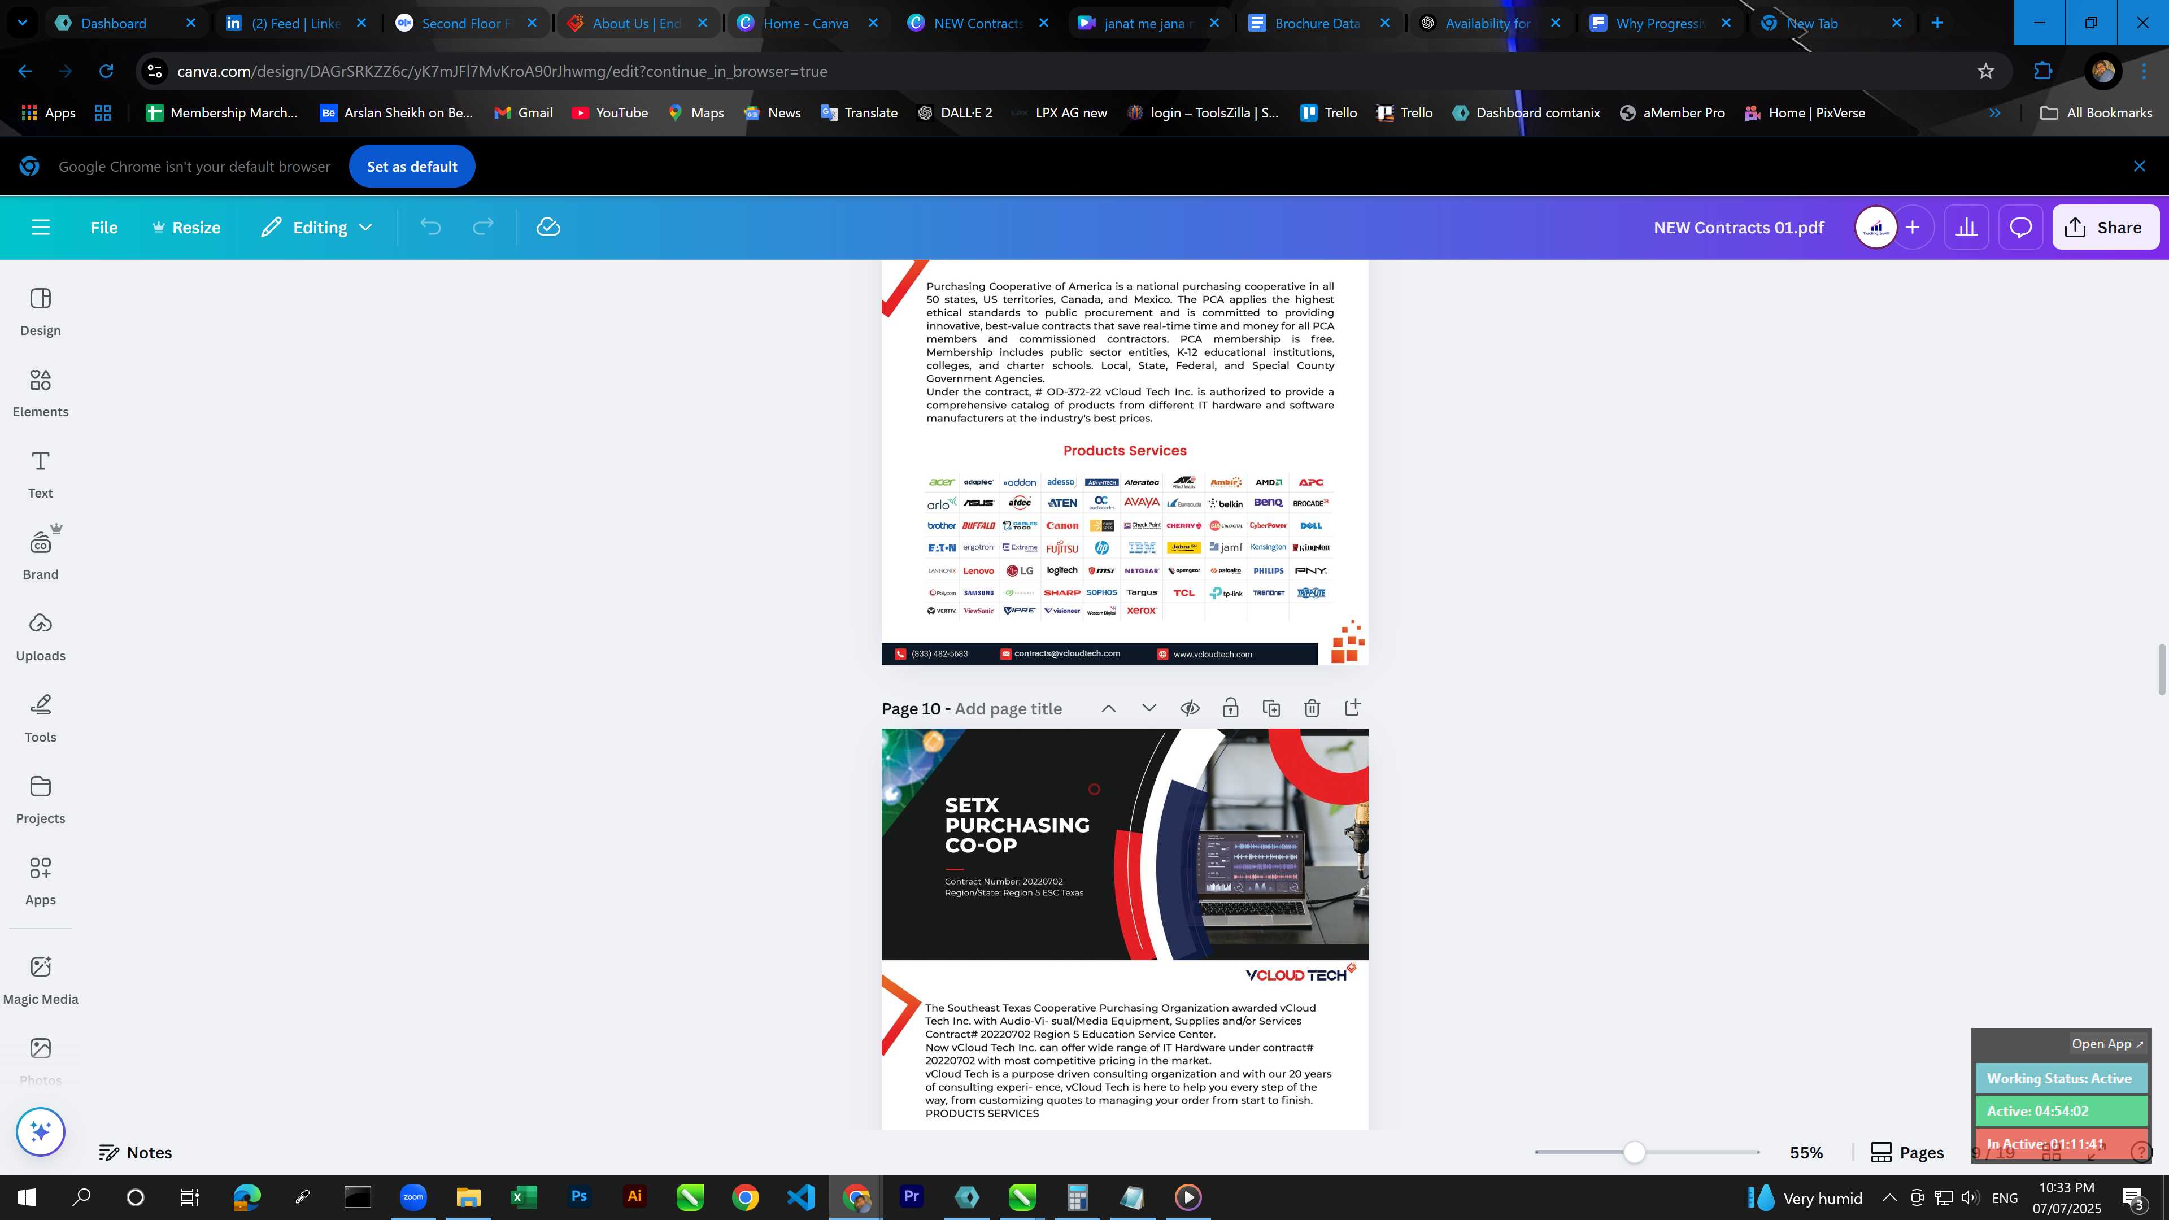Open the YouTube bookmark
The height and width of the screenshot is (1220, 2169).
(609, 113)
